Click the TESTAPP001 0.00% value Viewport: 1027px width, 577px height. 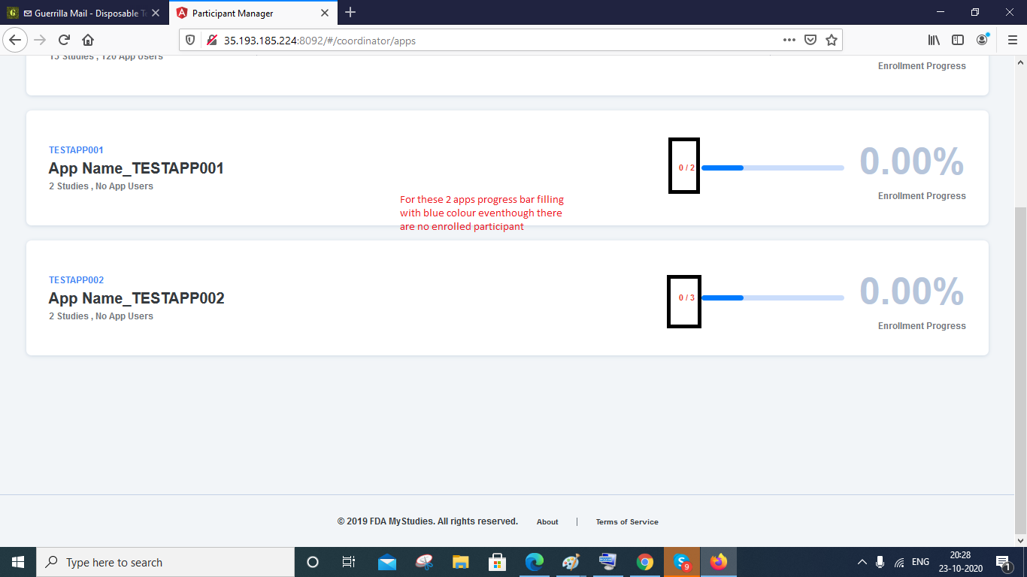tap(912, 161)
